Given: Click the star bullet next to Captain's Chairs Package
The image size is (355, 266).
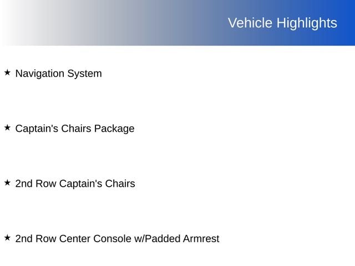Looking at the screenshot, I should (7, 128).
